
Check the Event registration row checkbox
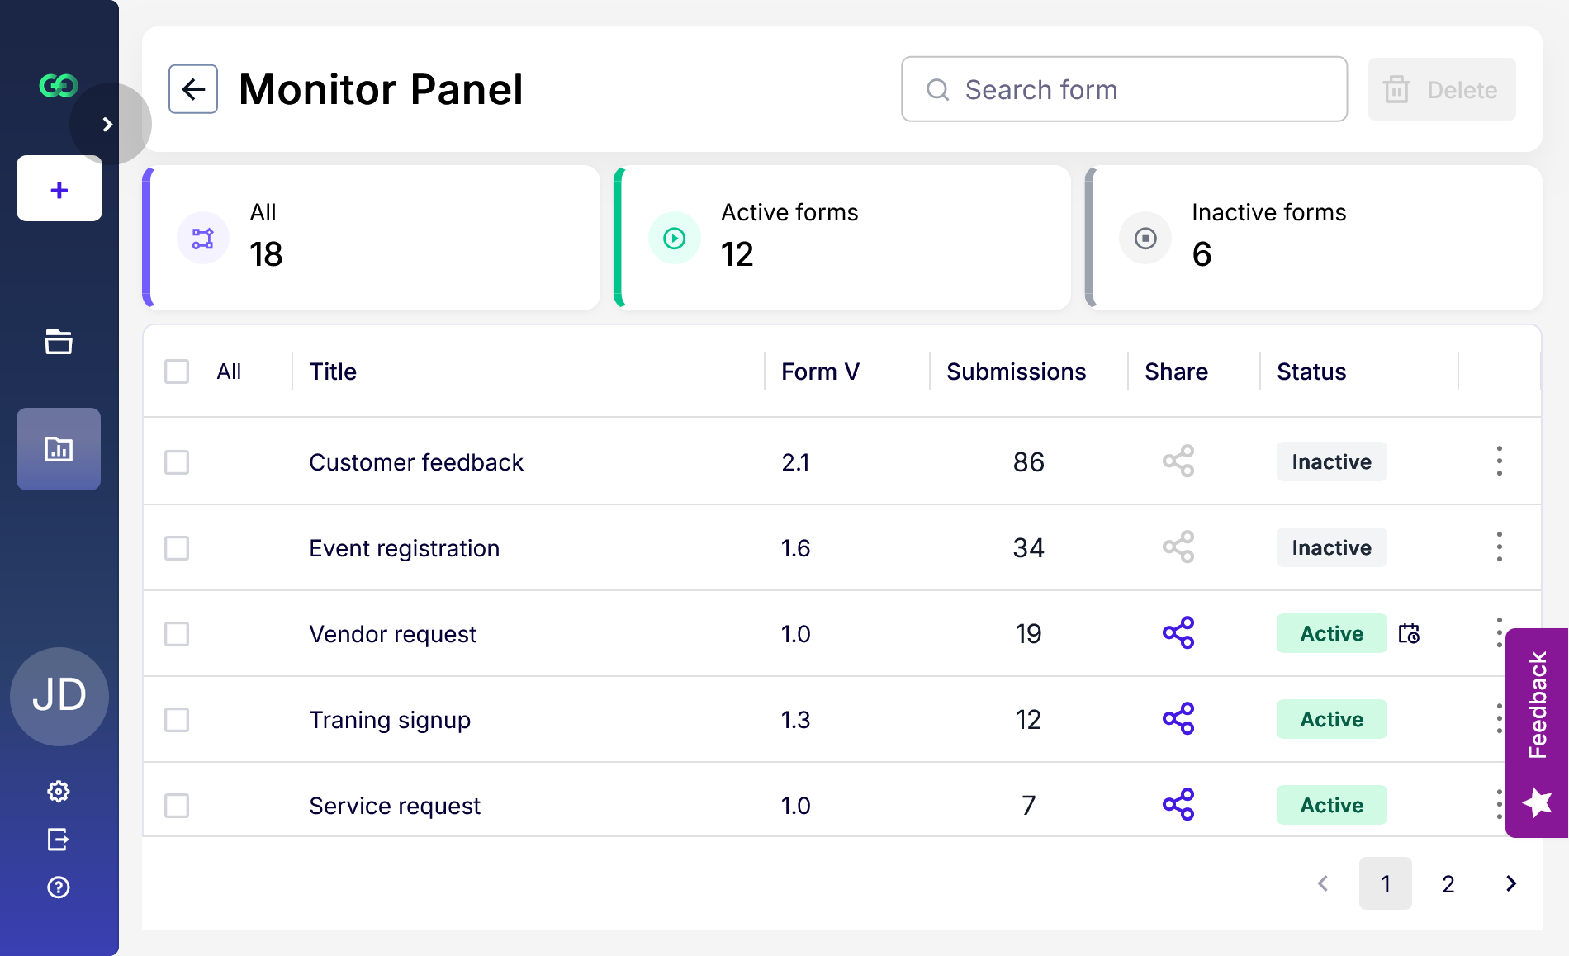click(177, 548)
